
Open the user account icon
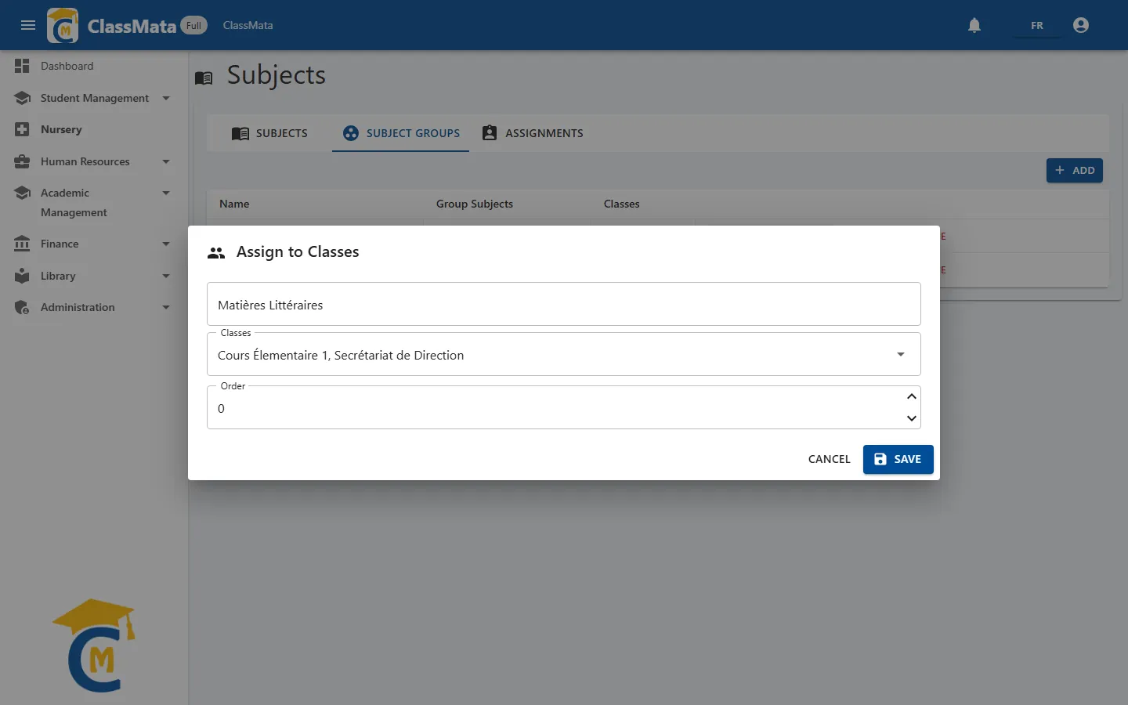coord(1081,25)
